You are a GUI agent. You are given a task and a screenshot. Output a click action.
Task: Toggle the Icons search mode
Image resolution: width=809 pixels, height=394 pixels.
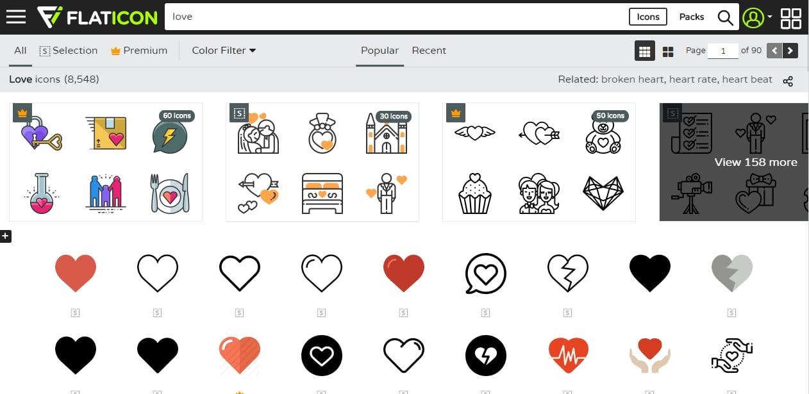point(648,17)
